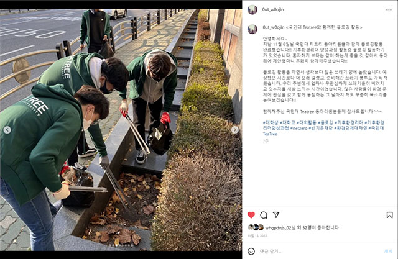This screenshot has height=259, width=398.
Task: Go to the previous photo in carousel
Action: 7,130
